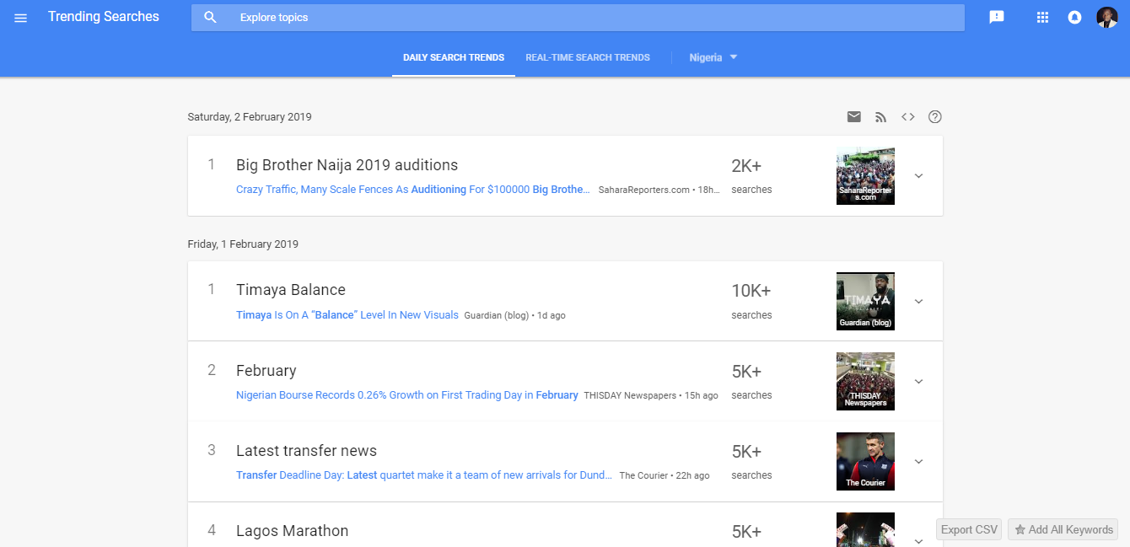Expand the Latest transfer news row
Viewport: 1130px width, 547px height.
(919, 462)
